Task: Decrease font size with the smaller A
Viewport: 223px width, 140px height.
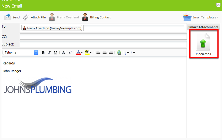Action: 70,53
